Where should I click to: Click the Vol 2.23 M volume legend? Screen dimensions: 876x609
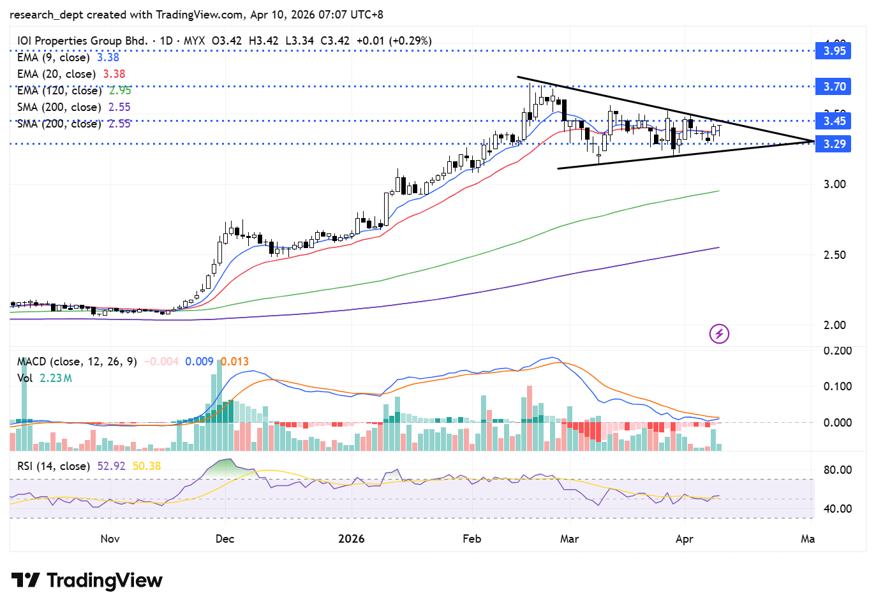[x=44, y=378]
